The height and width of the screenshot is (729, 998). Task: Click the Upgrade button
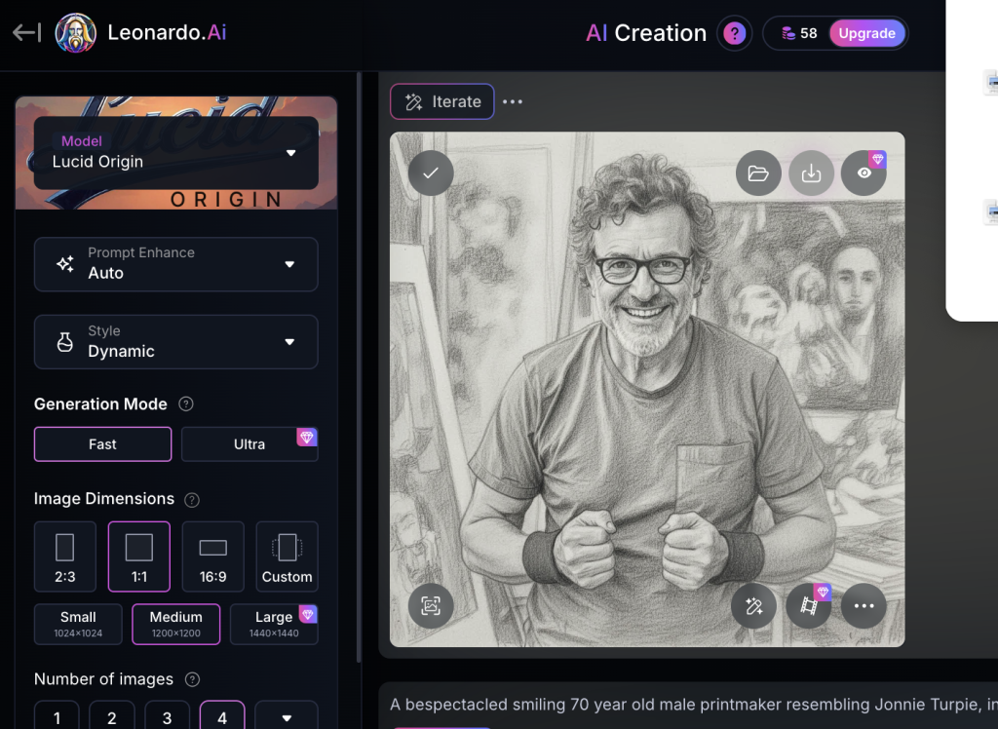tap(866, 34)
